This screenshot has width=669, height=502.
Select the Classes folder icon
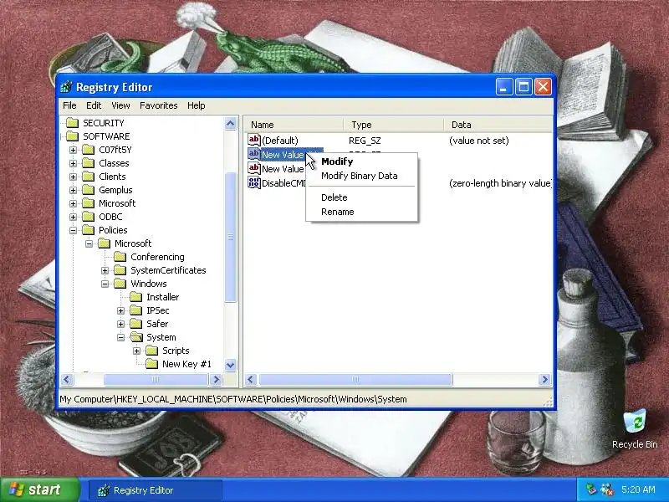89,163
